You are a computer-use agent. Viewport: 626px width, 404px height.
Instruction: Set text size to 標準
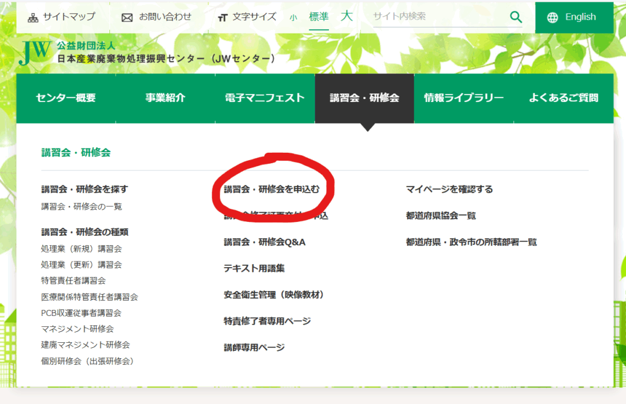click(x=319, y=17)
